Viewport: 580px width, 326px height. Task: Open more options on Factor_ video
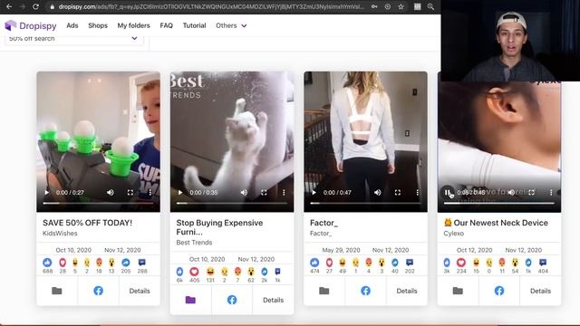(x=417, y=193)
